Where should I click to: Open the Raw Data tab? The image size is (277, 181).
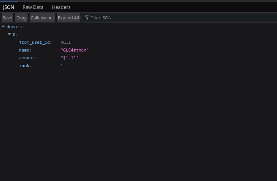[x=33, y=7]
